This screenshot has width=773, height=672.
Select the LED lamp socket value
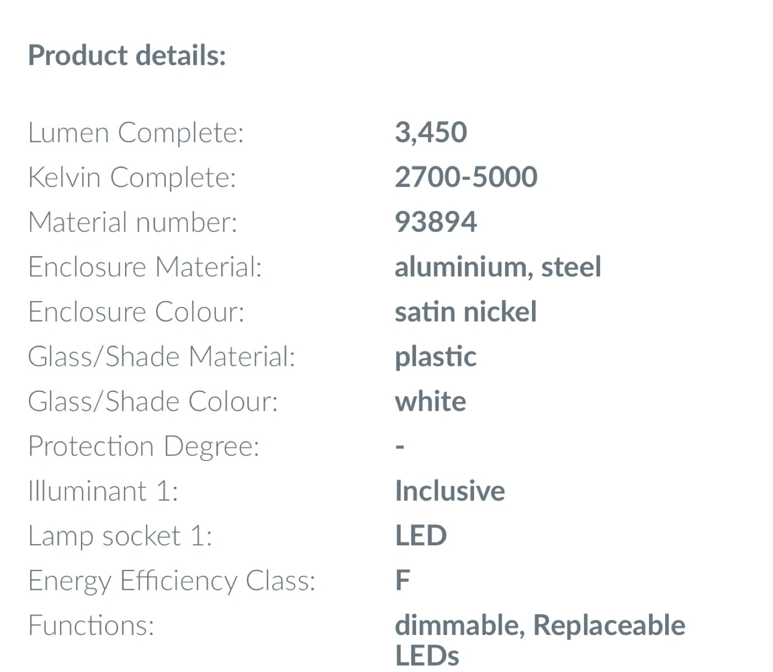421,536
